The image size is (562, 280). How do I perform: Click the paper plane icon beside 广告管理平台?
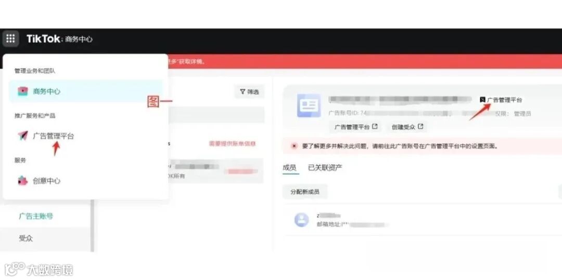22,136
